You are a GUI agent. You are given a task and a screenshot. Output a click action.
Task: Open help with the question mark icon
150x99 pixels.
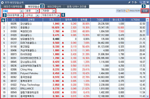(x=133, y=2)
